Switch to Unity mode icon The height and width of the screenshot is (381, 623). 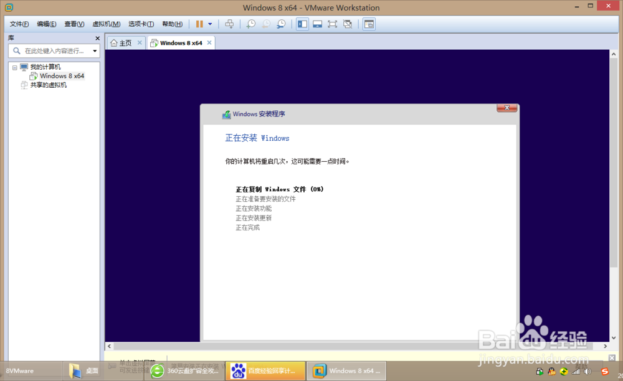point(347,24)
